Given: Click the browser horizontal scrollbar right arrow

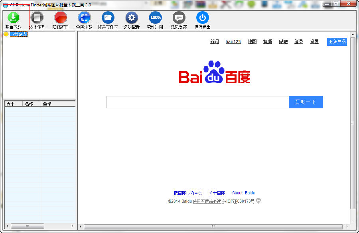Looking at the screenshot, I should 347,226.
